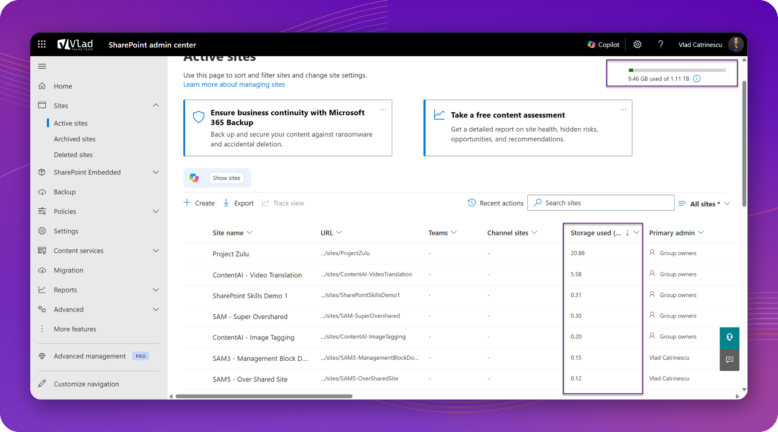778x432 pixels.
Task: Collapse the Sites navigation group
Action: coord(156,105)
